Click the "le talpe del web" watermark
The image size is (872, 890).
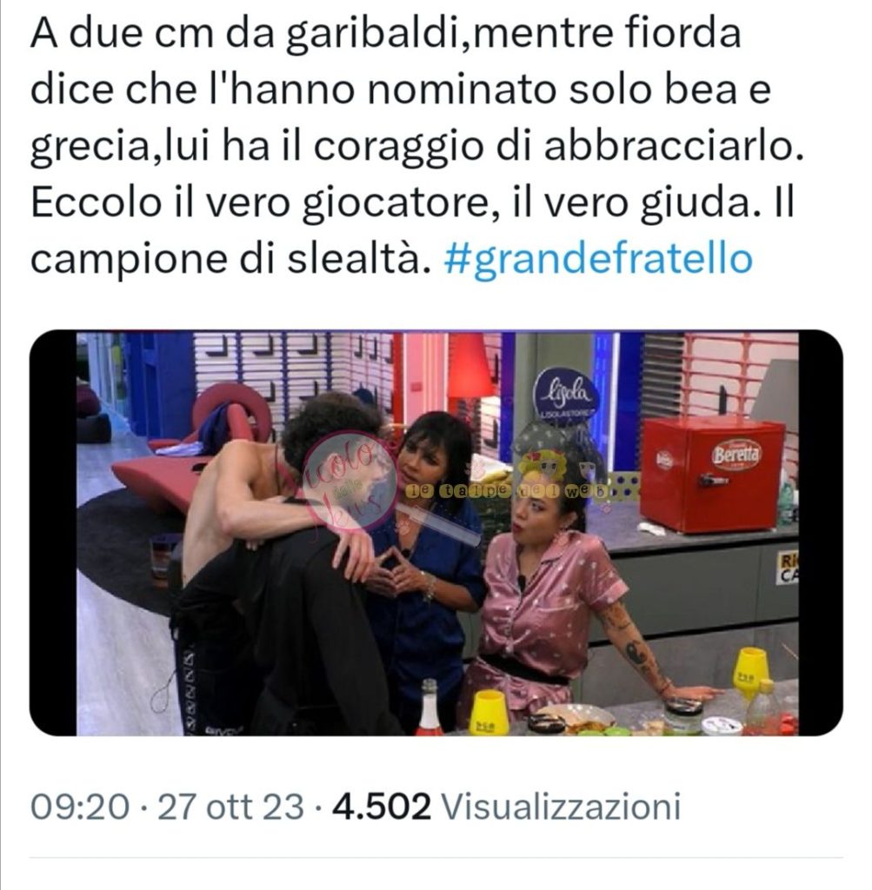point(505,492)
